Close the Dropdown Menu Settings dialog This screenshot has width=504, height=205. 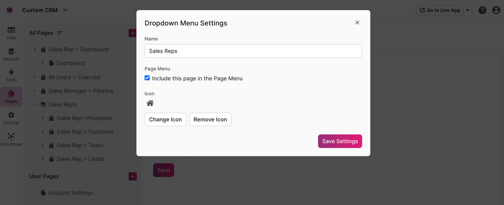[x=357, y=22]
